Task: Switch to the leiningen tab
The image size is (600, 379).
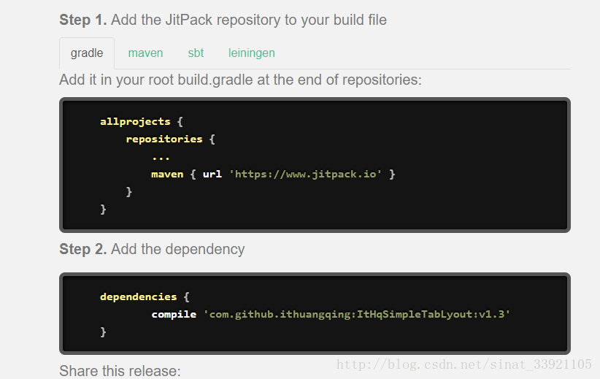Action: pos(251,53)
